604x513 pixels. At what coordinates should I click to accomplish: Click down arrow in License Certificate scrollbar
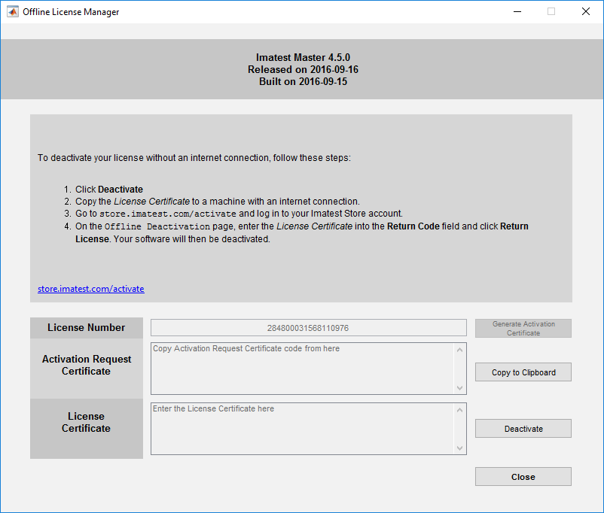coord(459,448)
